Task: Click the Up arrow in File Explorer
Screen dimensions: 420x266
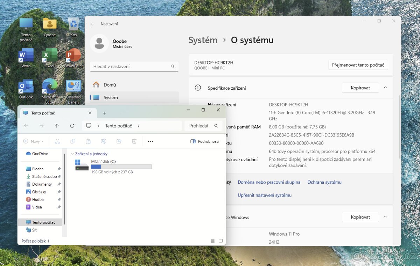Action: click(57, 126)
